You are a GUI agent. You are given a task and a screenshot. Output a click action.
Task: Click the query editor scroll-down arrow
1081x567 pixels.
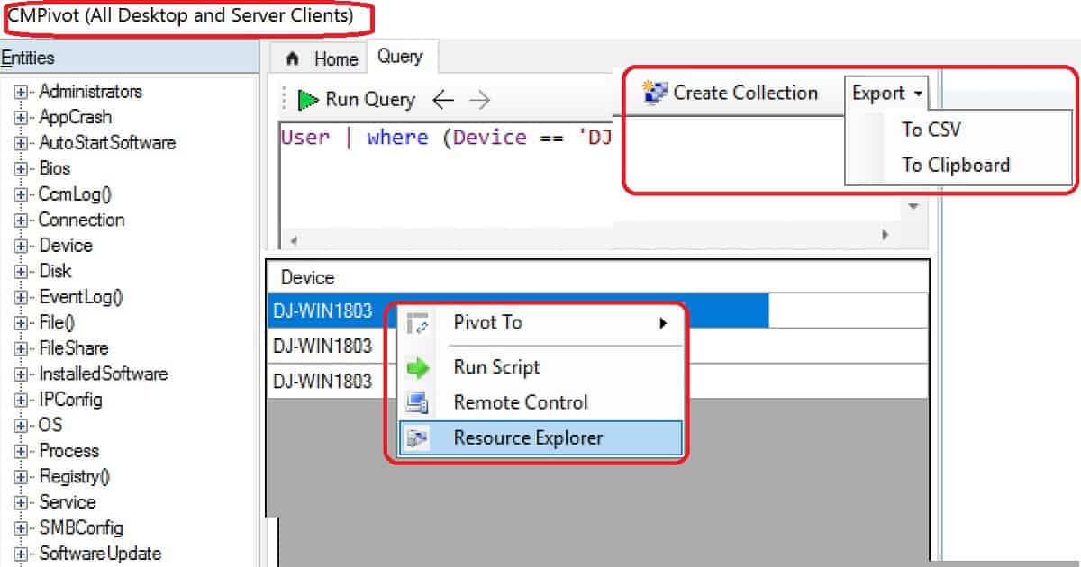(x=913, y=206)
